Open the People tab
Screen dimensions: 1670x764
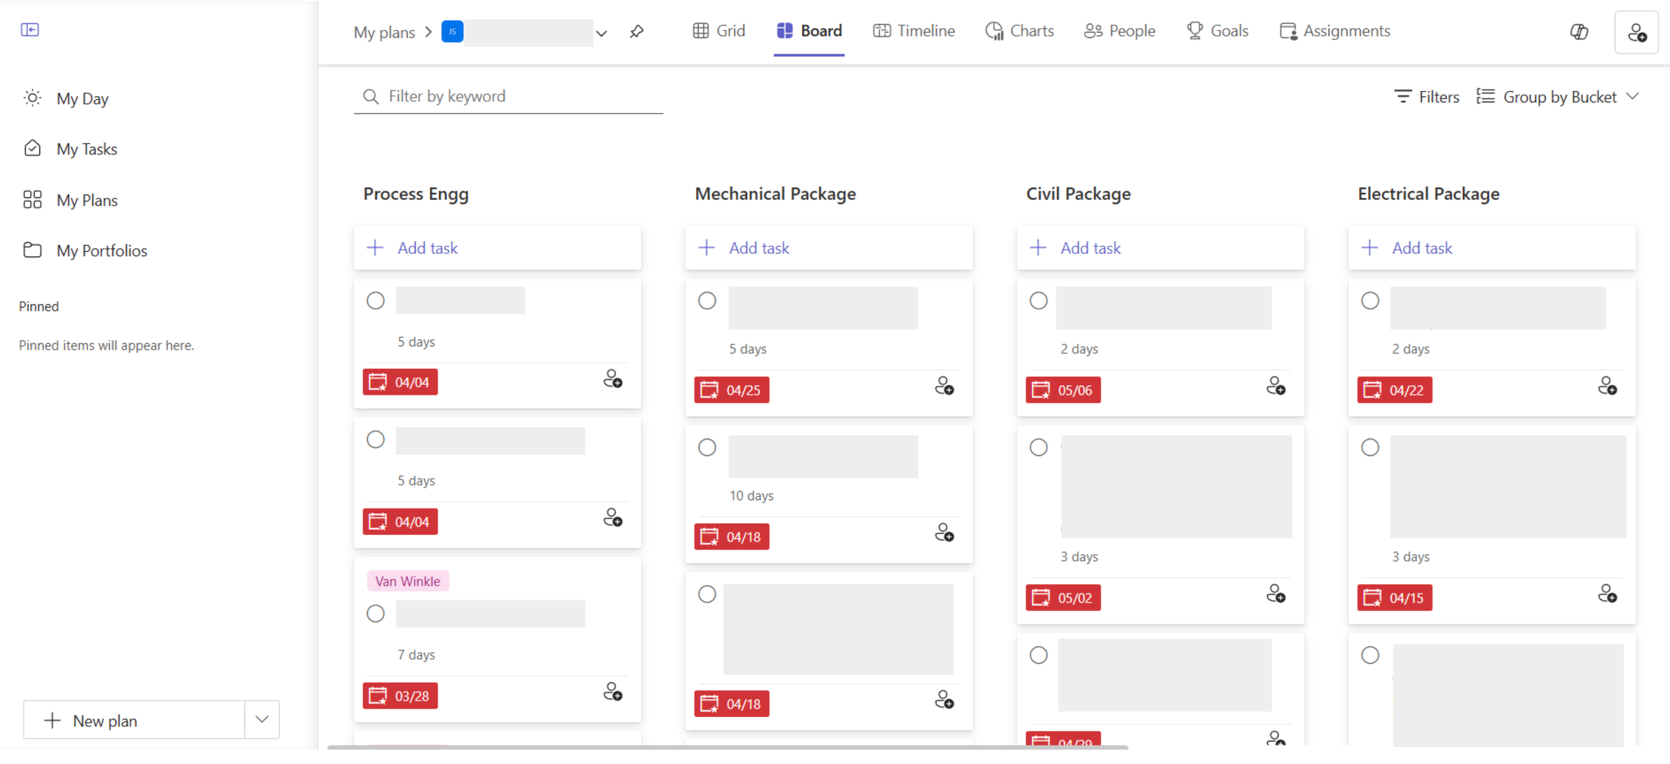coord(1119,31)
